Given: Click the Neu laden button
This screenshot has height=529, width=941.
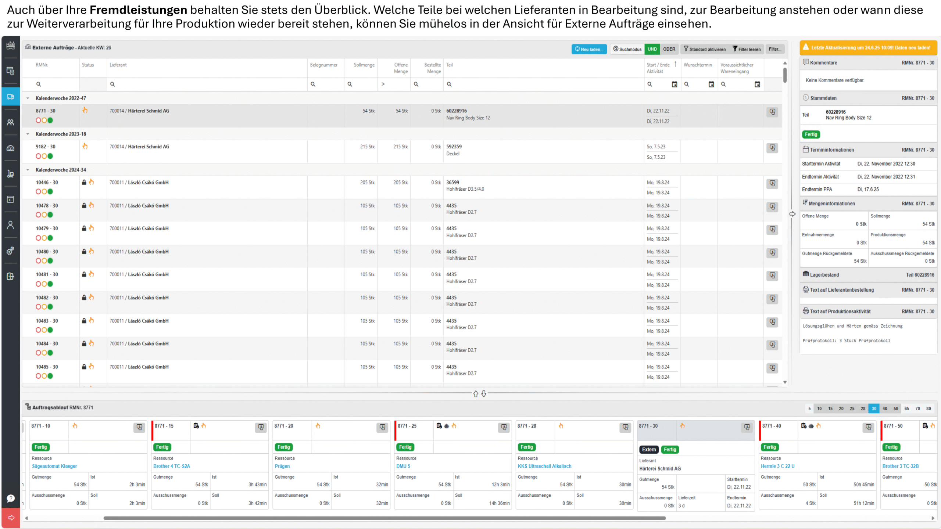Looking at the screenshot, I should pyautogui.click(x=589, y=49).
